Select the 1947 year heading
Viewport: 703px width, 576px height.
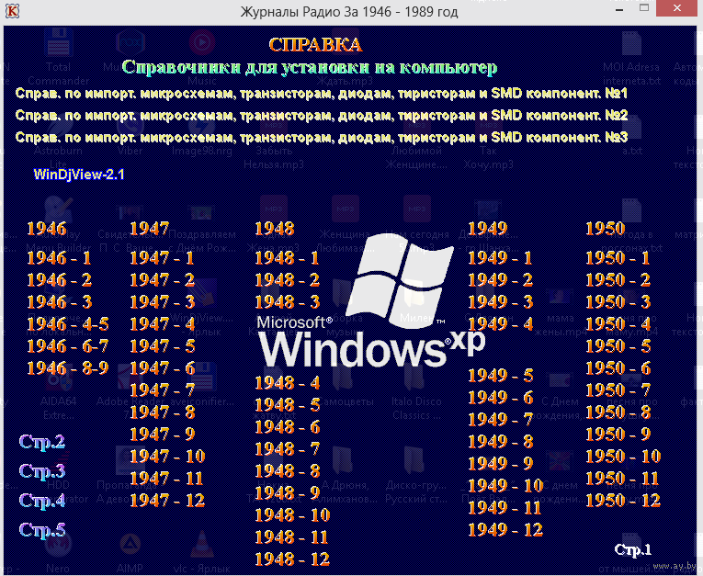point(149,229)
